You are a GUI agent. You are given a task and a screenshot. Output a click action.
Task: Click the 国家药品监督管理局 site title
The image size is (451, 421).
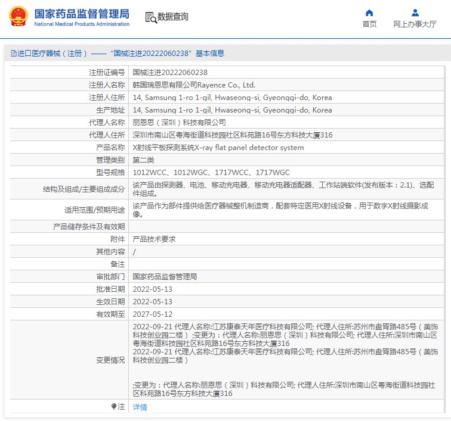82,13
